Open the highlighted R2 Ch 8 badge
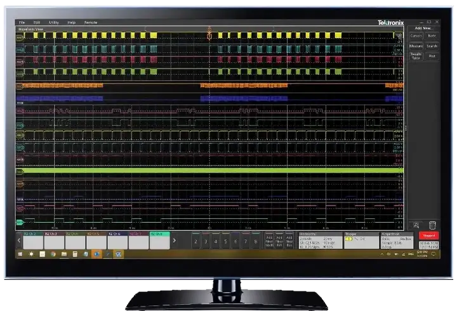Image resolution: width=457 pixels, height=311 pixels. tap(160, 241)
